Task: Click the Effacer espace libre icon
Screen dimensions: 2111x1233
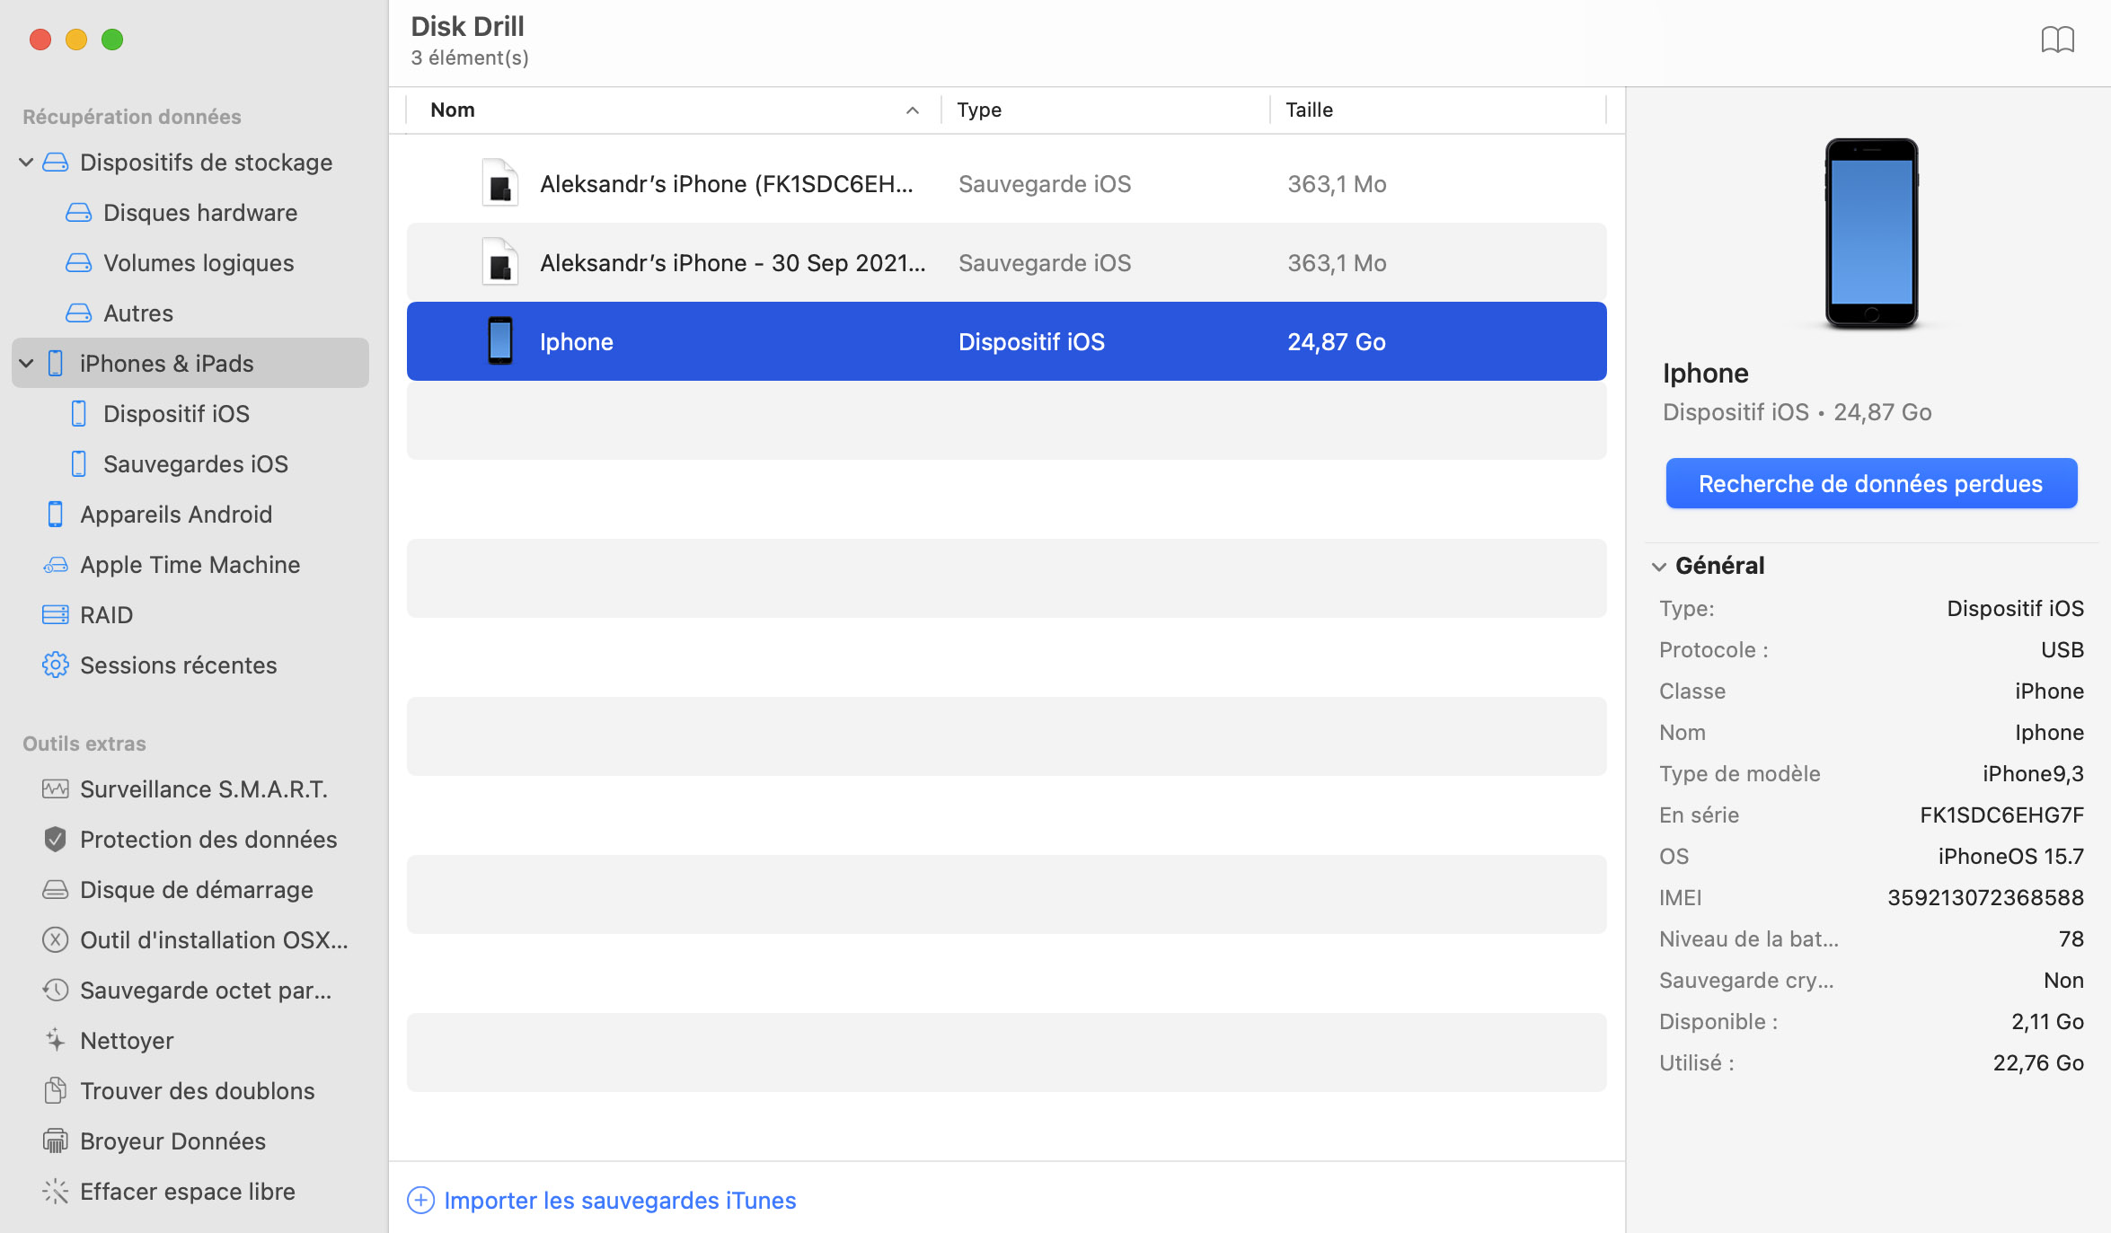Action: point(56,1192)
